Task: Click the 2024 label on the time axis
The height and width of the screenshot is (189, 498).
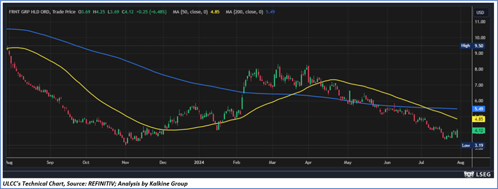Action: coord(200,163)
